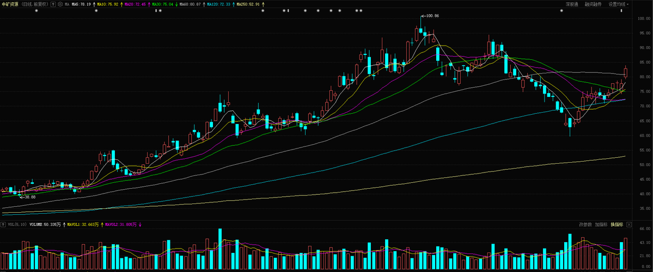
Task: Select the 换指标 tab
Action: 617,225
